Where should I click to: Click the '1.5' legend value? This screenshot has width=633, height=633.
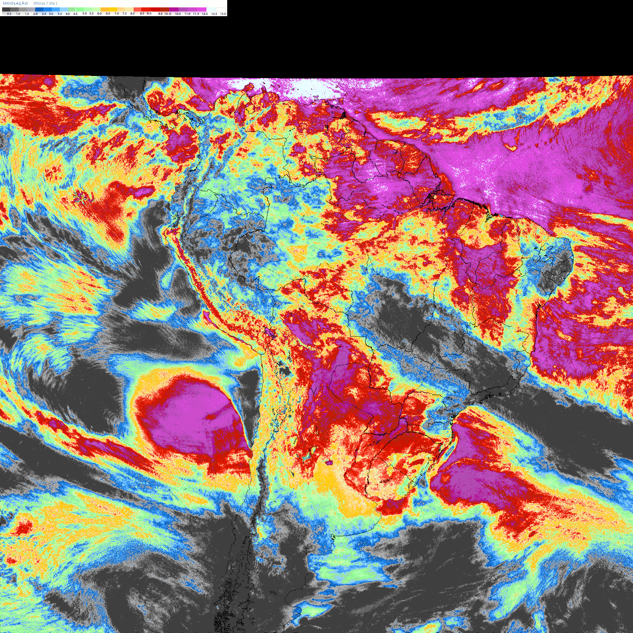point(27,14)
